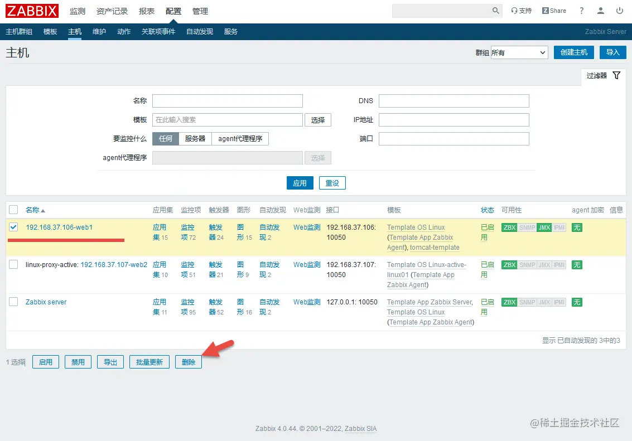Screen dimensions: 632x441
Task: Click ZBX badge in the linux-proxy-active row
Action: [x=509, y=265]
